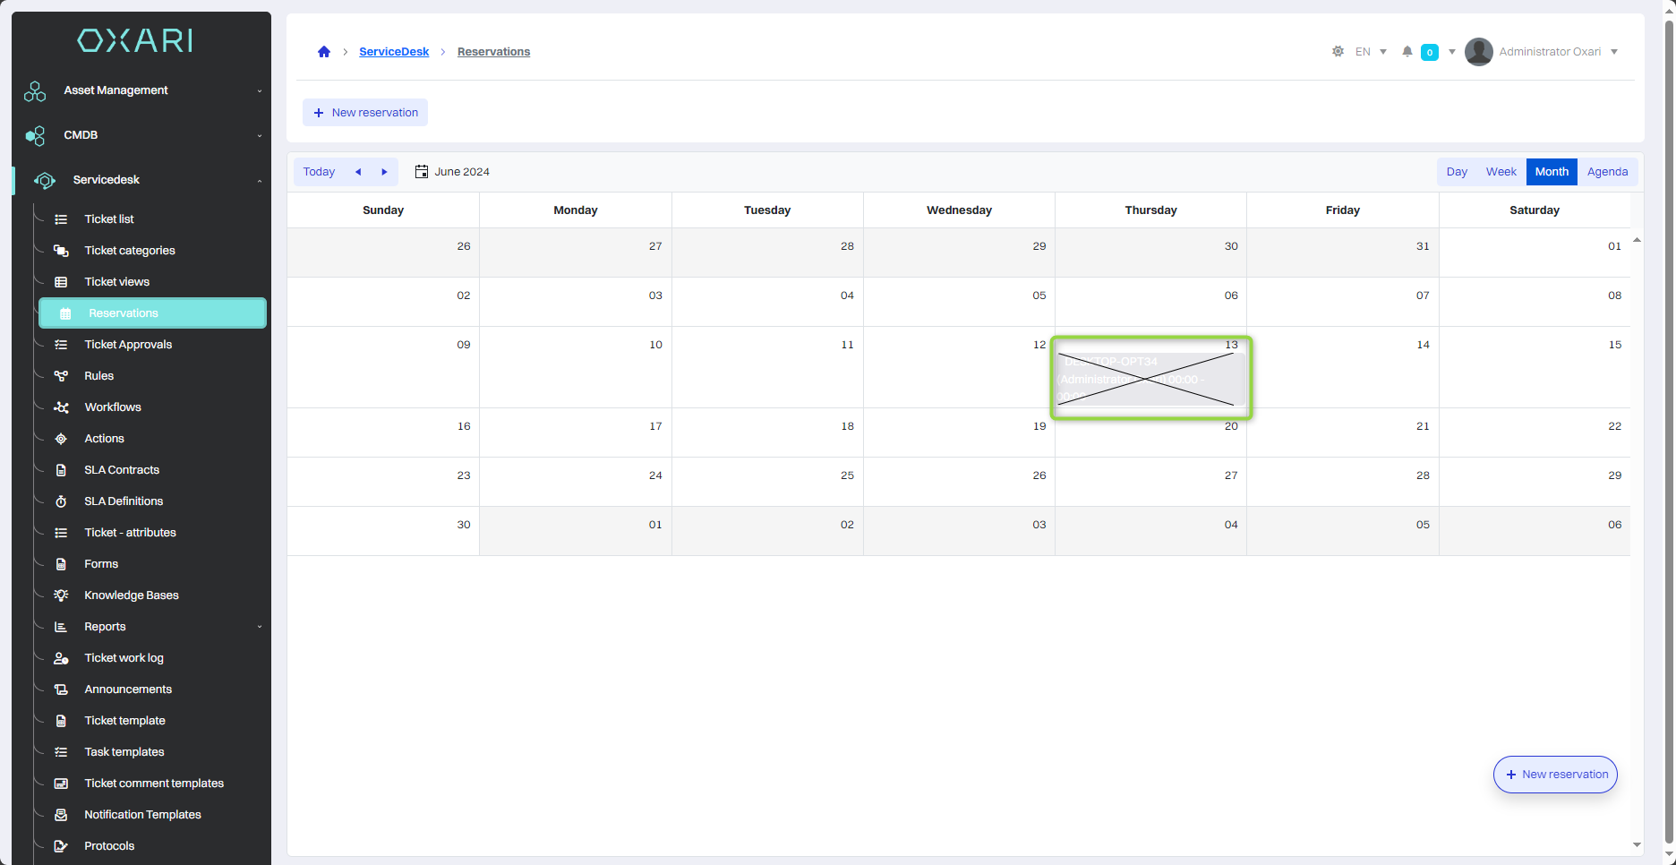Click the home icon in breadcrumb

pos(324,52)
